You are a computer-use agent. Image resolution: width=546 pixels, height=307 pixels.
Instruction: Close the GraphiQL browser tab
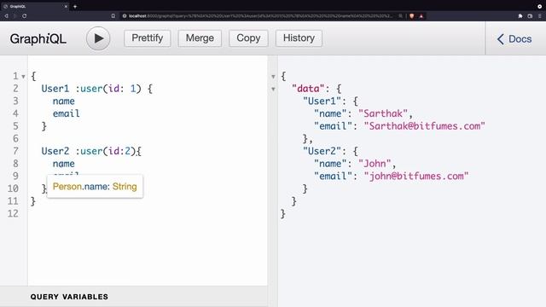[x=66, y=6]
